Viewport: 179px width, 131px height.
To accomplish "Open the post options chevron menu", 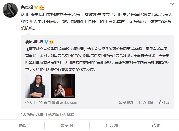I will click(x=172, y=4).
